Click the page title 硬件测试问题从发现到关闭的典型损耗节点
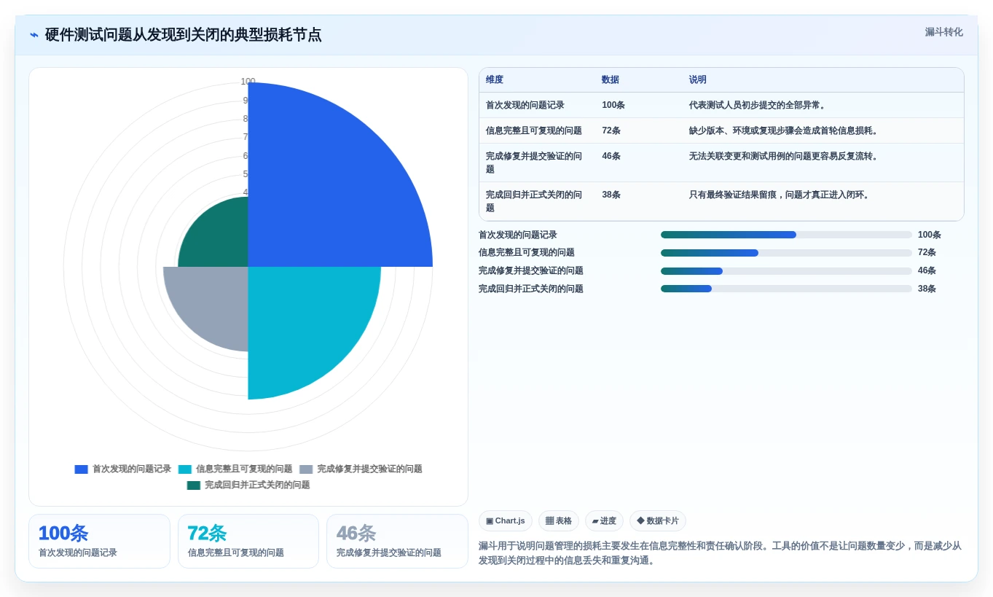 183,35
